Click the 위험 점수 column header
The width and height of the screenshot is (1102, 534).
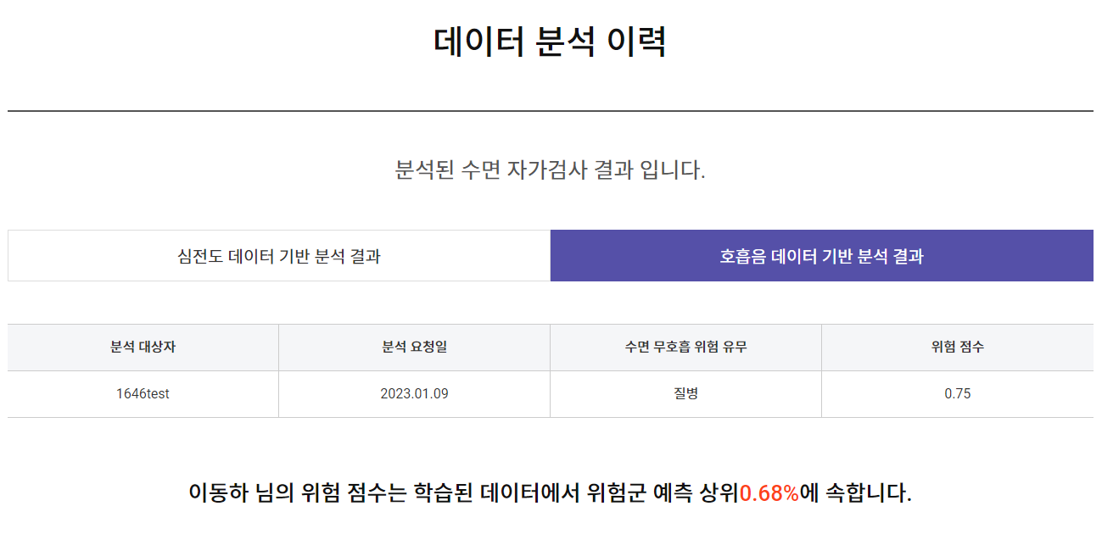(x=957, y=348)
